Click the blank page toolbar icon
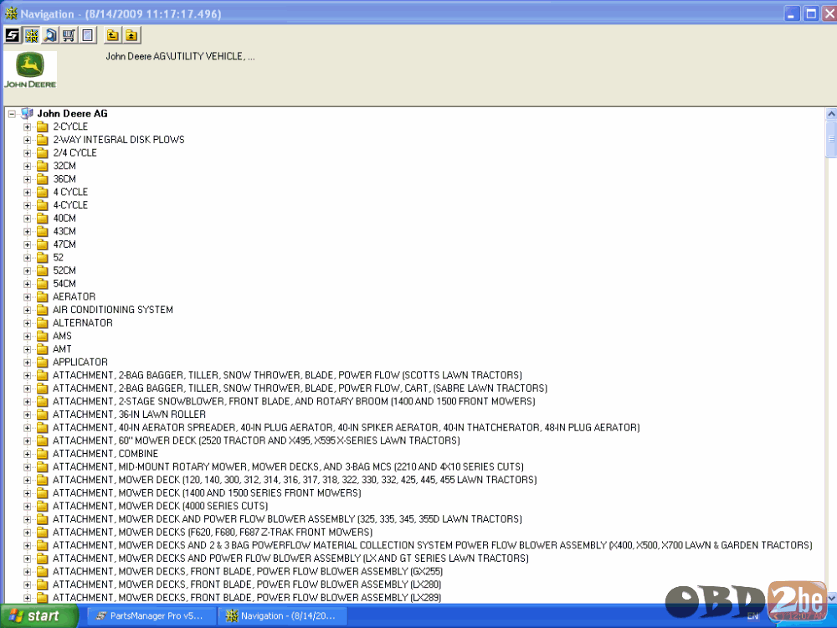 click(x=88, y=36)
